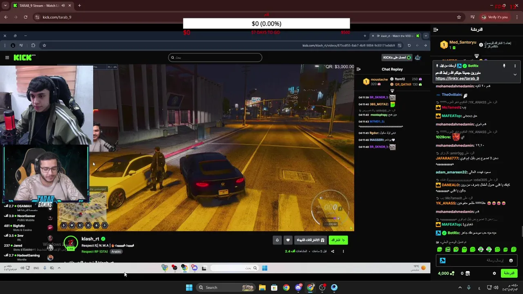Open the moustache entry in Chat Replay leaderboard
The image size is (523, 294).
[375, 82]
